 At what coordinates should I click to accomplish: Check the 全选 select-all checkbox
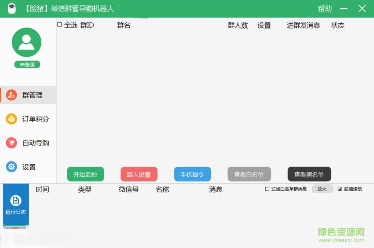(x=59, y=25)
